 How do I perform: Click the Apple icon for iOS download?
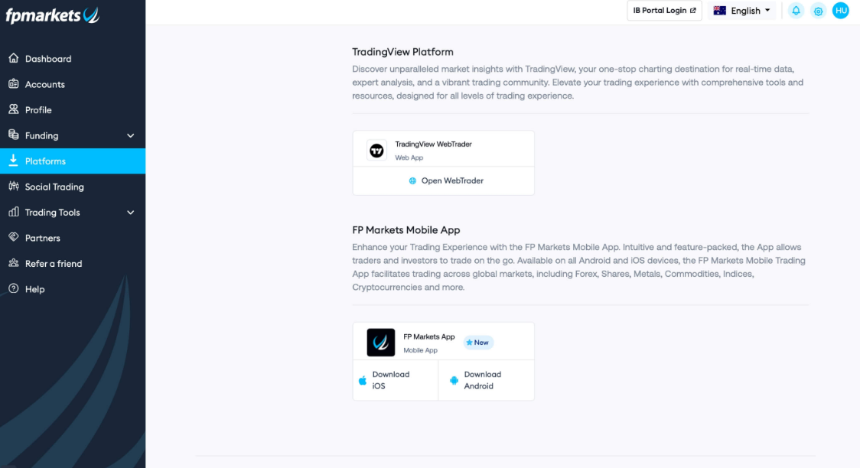363,380
